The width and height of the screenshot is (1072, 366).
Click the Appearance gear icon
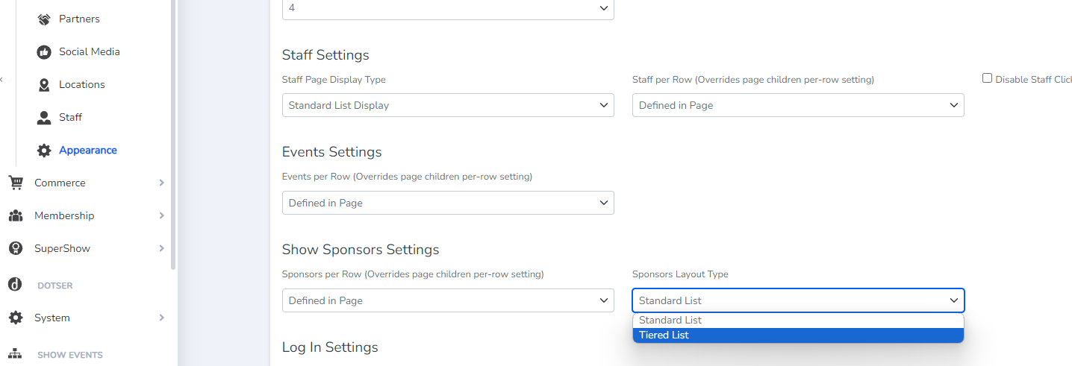click(44, 151)
